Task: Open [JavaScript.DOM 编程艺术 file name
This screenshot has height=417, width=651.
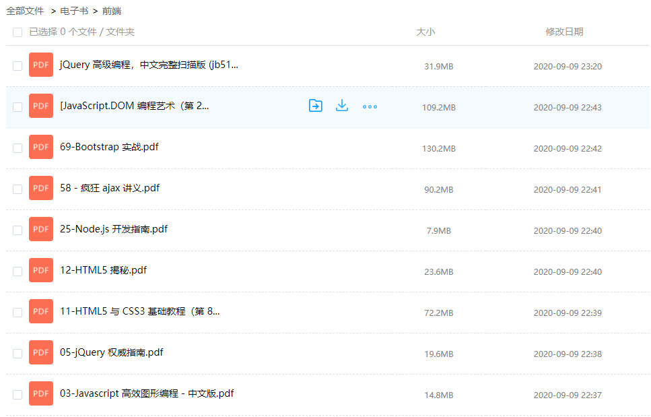Action: tap(135, 106)
